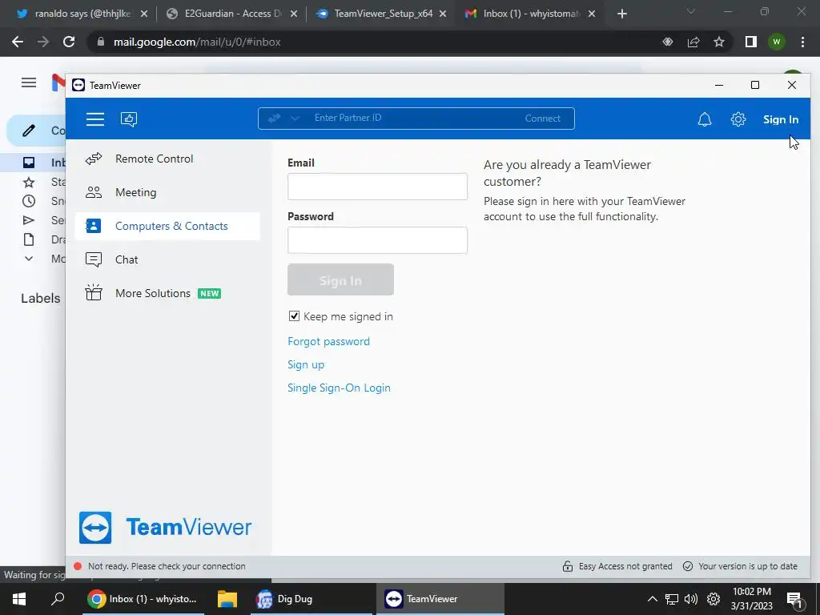Expand Gmail More labels chevron
The height and width of the screenshot is (615, 820).
click(x=29, y=259)
